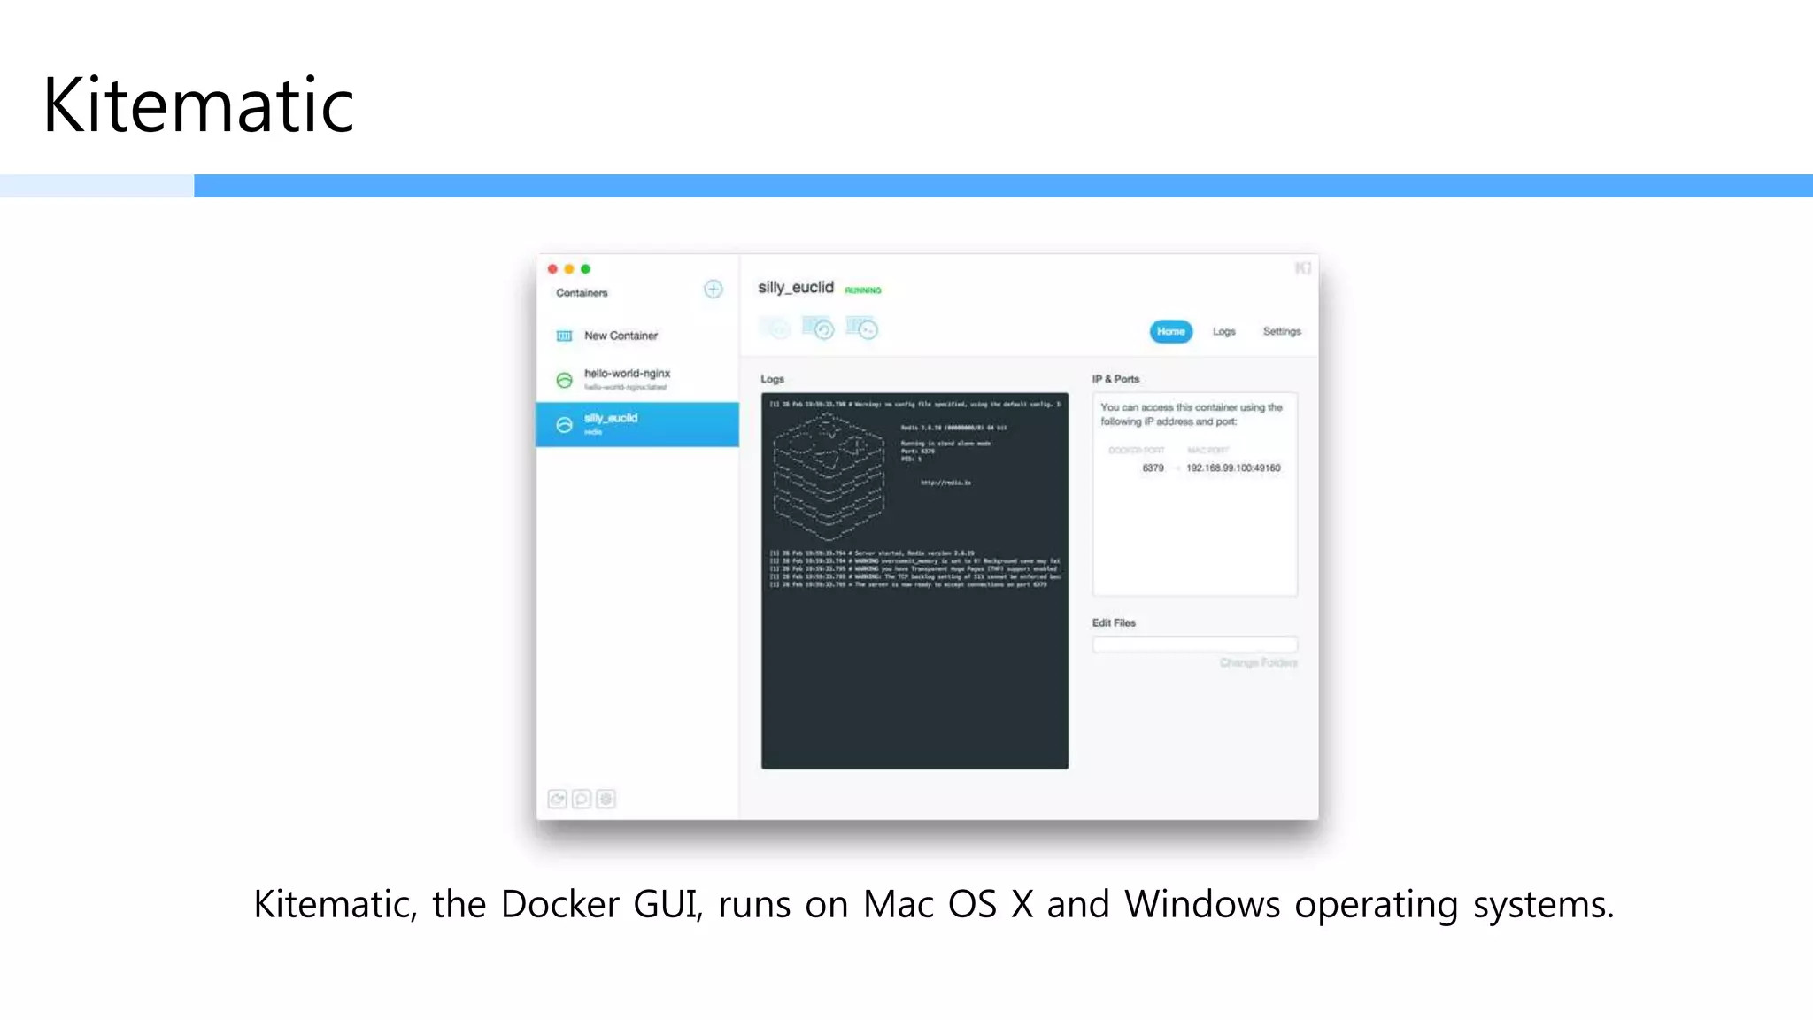Click the 192.168.99.100:49160 address
The width and height of the screenshot is (1813, 1020).
1233,467
